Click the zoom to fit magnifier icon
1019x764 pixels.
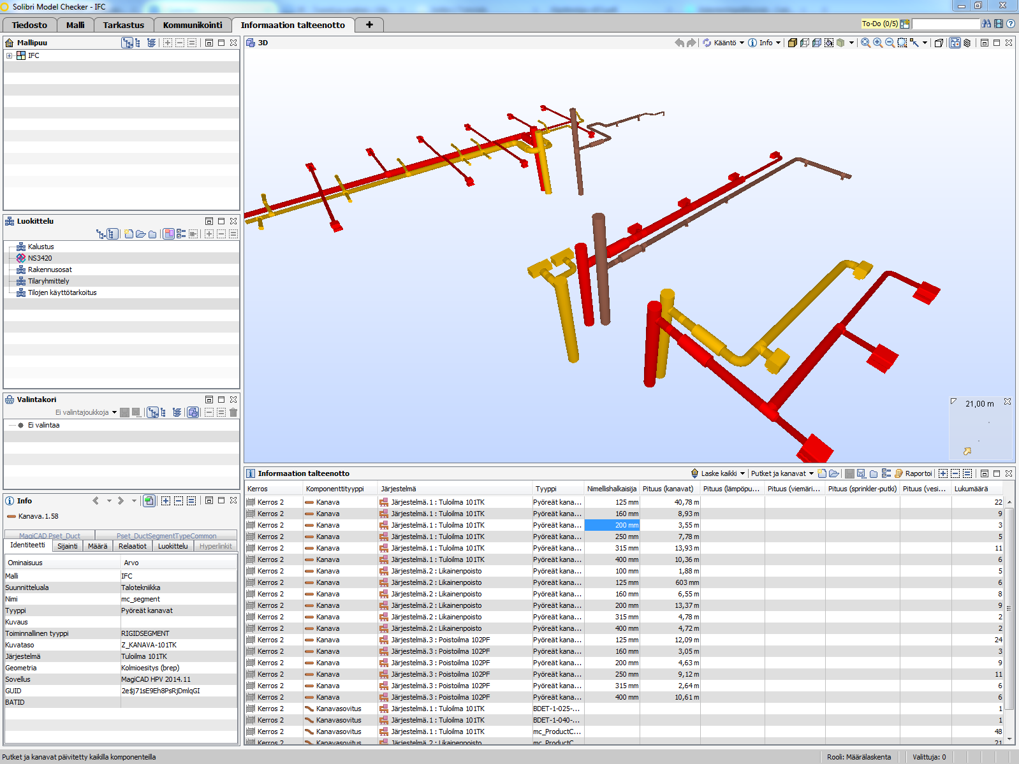pos(865,43)
